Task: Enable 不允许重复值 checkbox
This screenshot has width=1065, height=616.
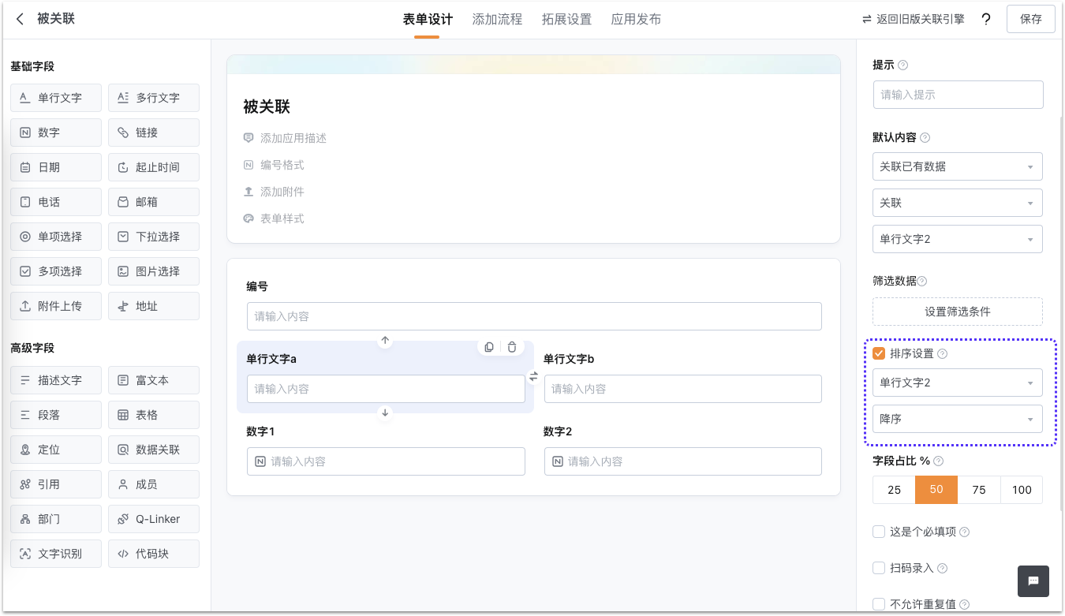Action: pos(879,604)
